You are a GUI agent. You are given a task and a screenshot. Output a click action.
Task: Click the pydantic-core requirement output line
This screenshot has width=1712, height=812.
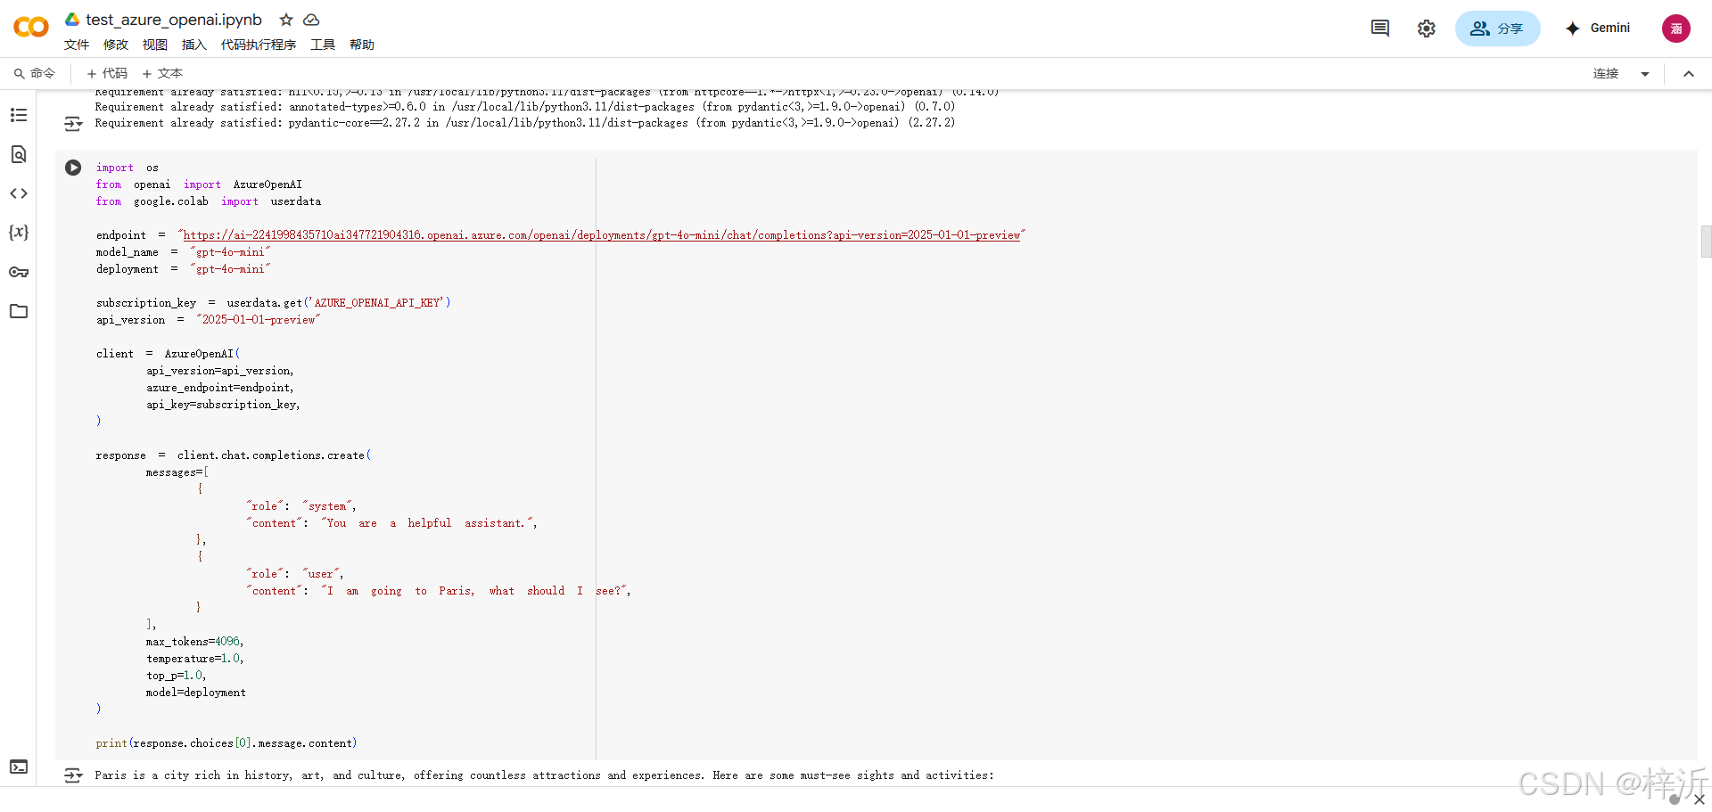coord(524,123)
